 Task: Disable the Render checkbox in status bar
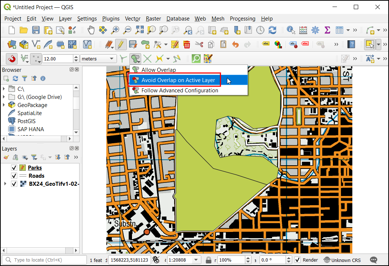coord(298,260)
